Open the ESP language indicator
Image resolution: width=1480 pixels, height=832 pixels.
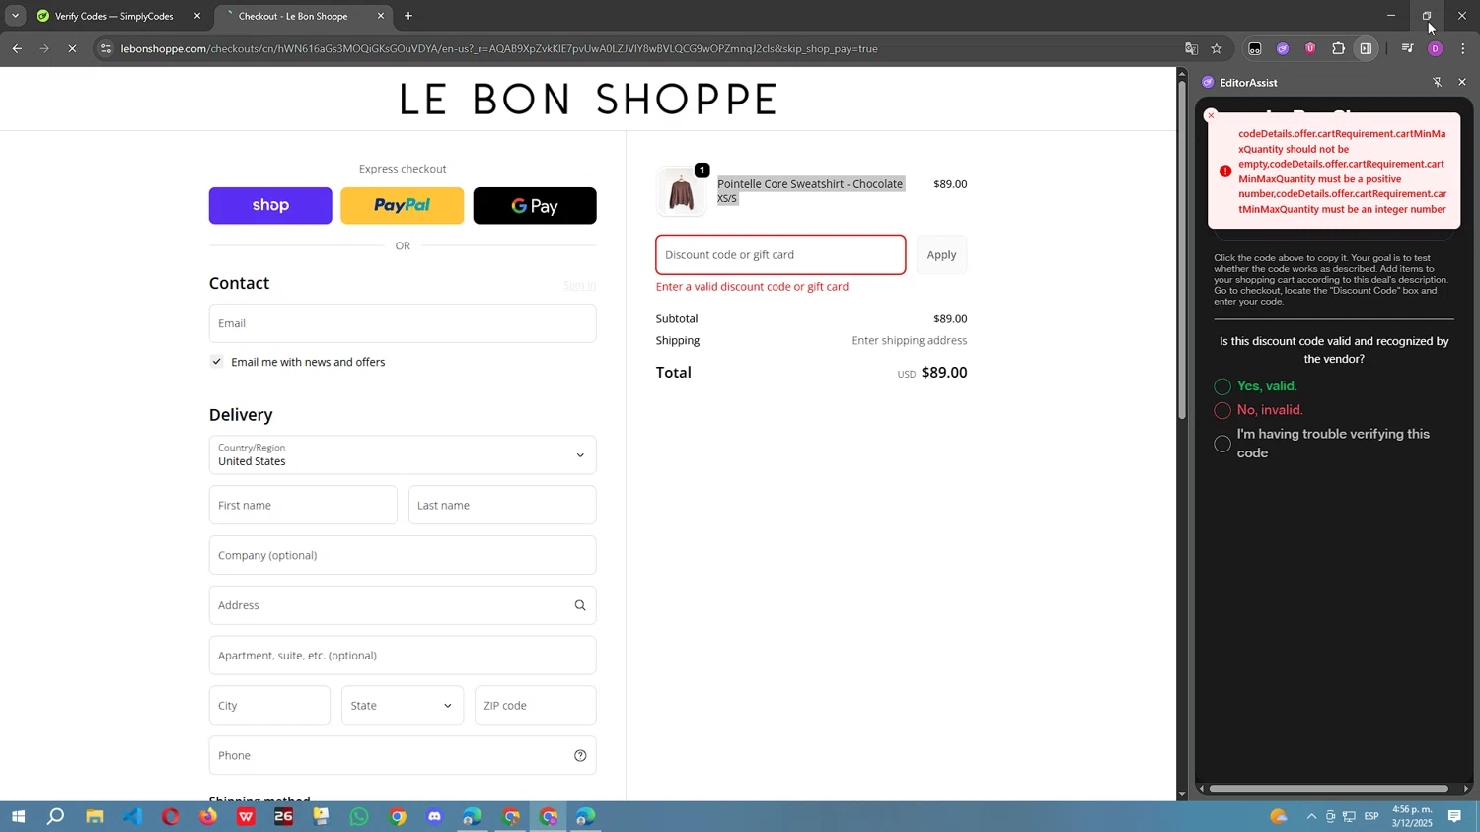click(1371, 816)
